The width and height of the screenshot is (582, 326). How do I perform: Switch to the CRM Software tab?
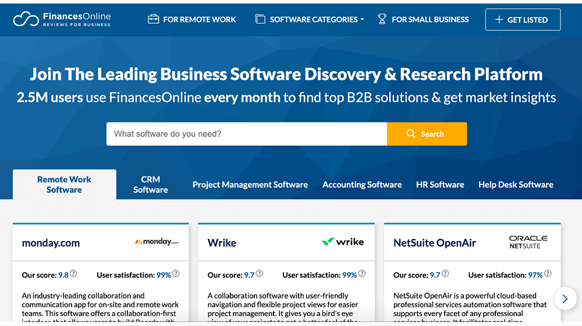point(150,185)
